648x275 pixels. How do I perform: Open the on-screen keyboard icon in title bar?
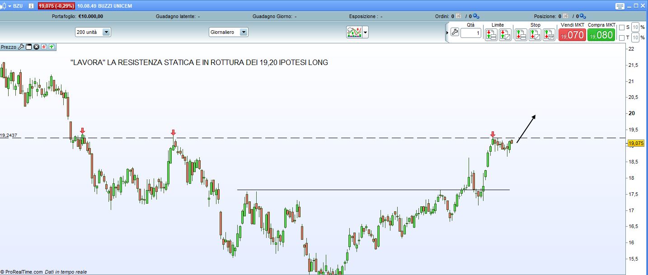620,6
